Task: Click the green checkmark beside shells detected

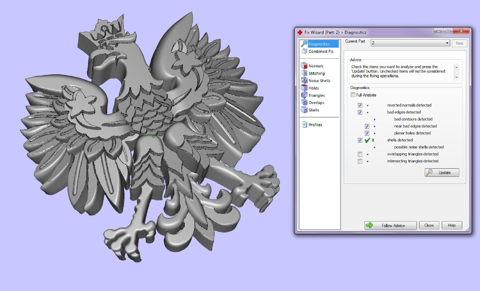Action: click(367, 140)
